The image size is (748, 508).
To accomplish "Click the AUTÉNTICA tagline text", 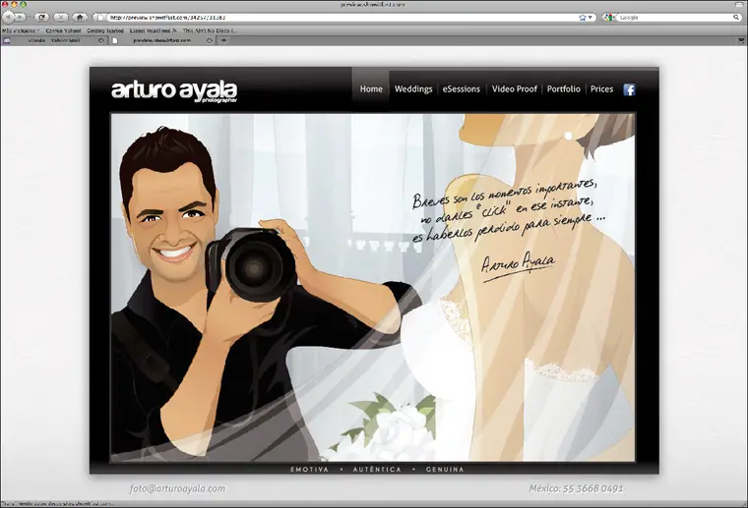I will [x=377, y=470].
